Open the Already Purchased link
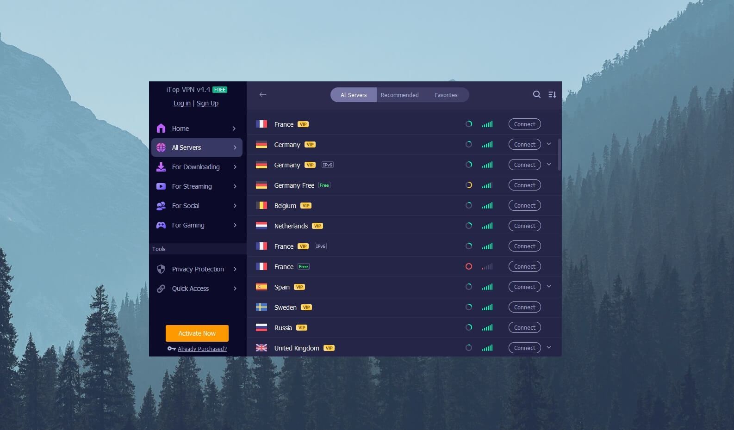734x430 pixels. [x=202, y=349]
